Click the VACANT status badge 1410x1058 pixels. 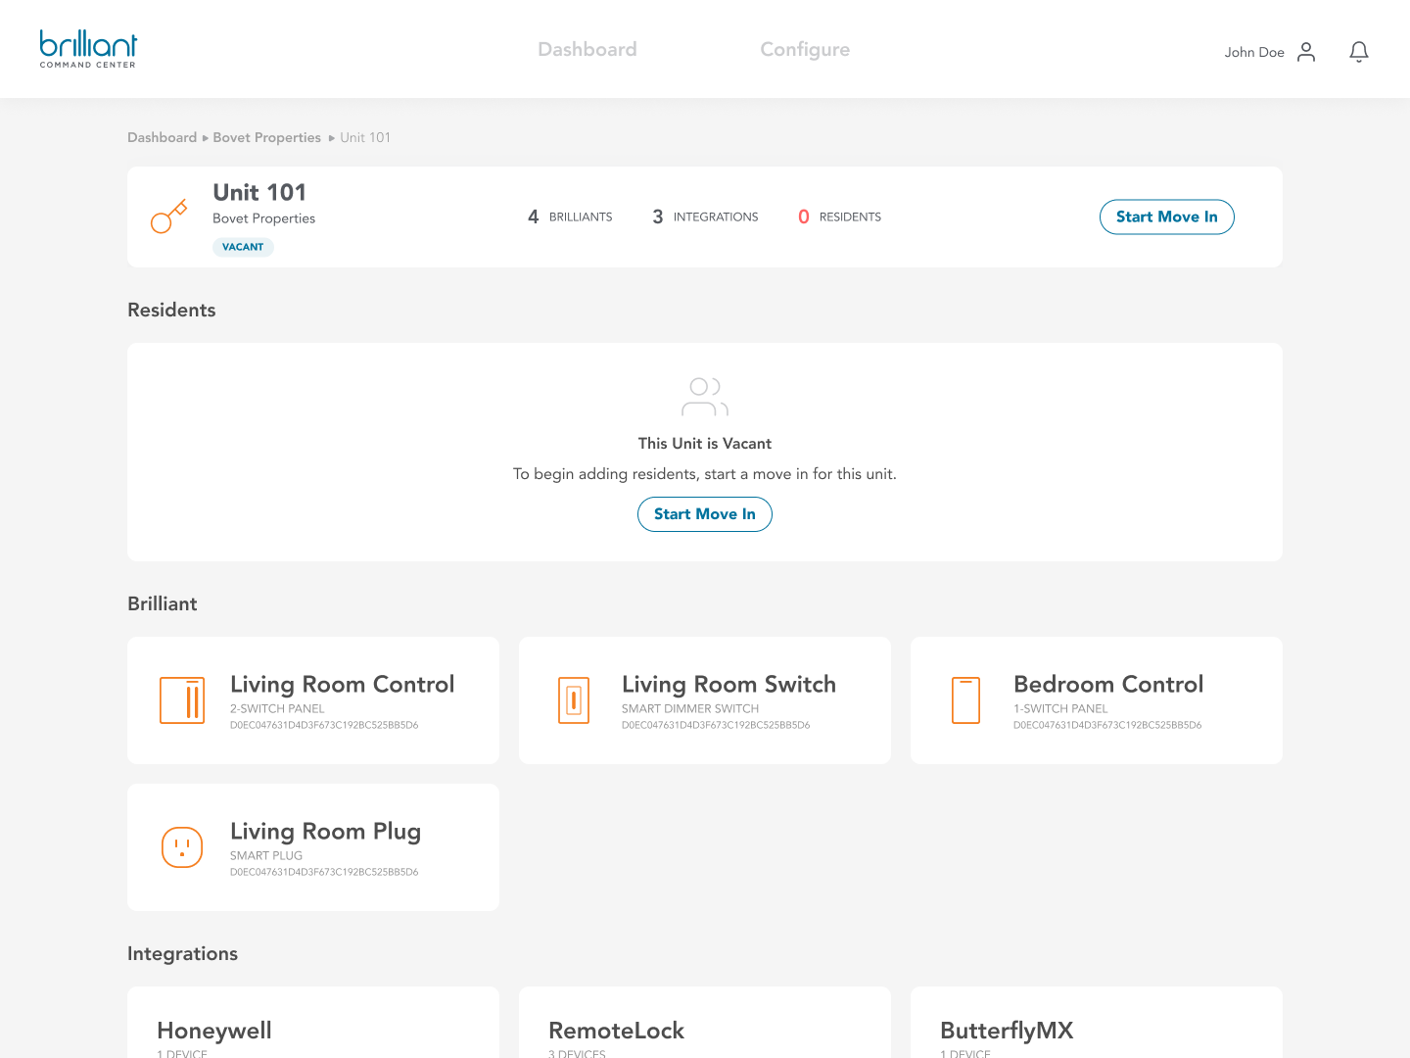tap(243, 247)
